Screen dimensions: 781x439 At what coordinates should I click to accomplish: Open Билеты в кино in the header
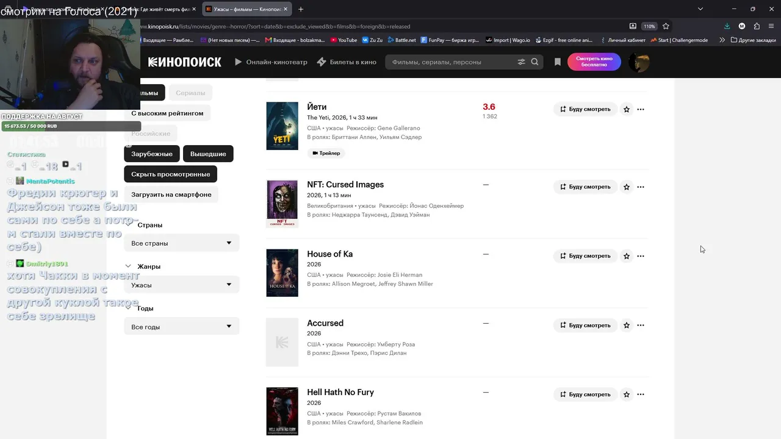click(x=347, y=62)
